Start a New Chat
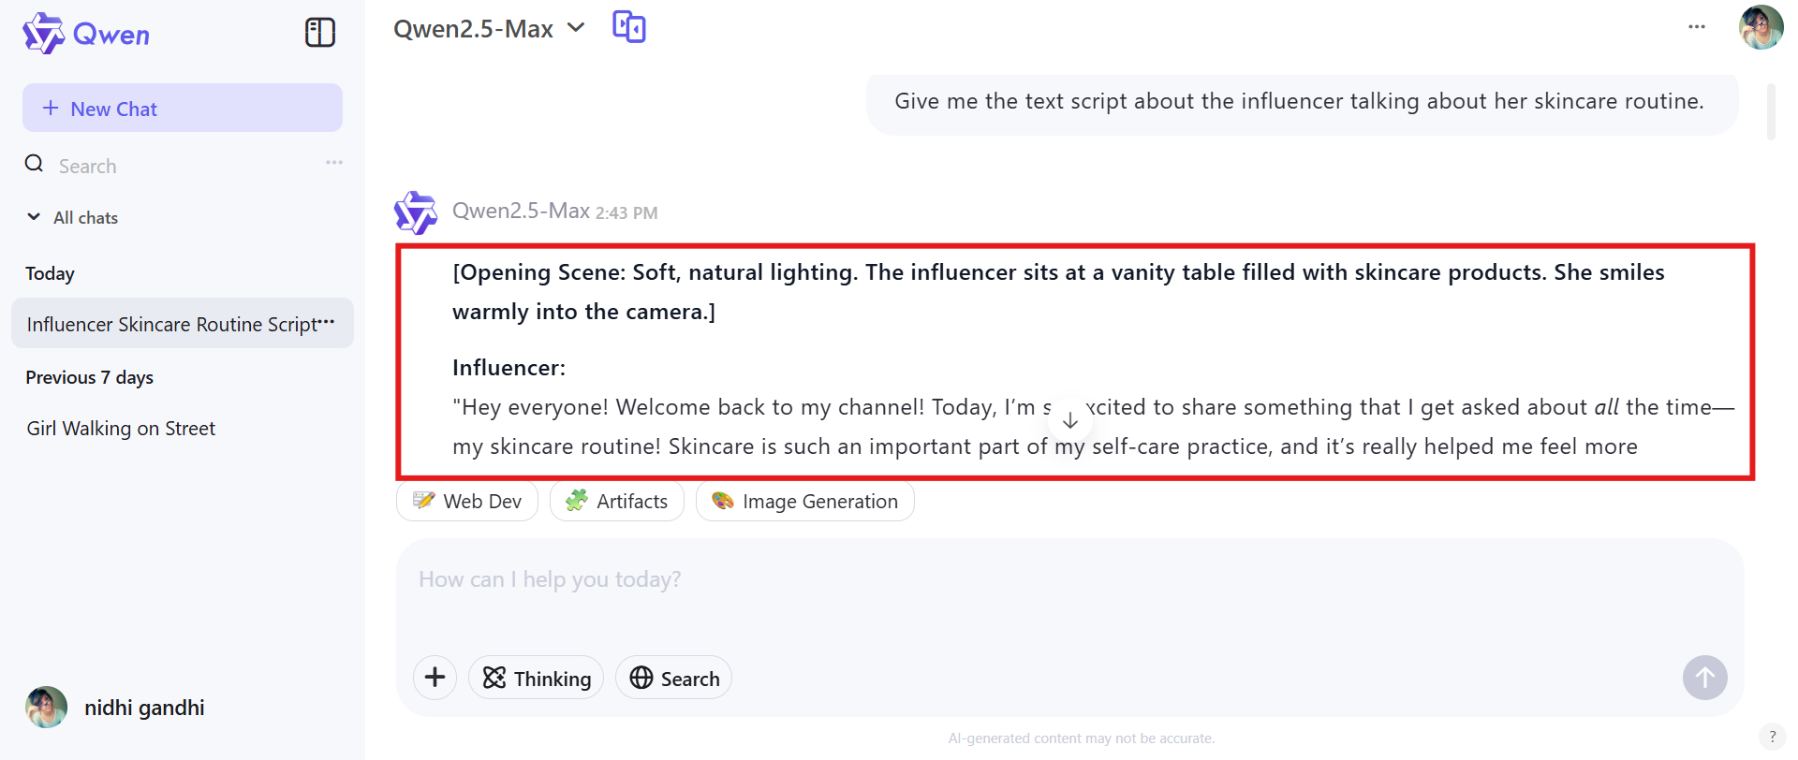Viewport: 1798px width, 760px height. [x=183, y=109]
